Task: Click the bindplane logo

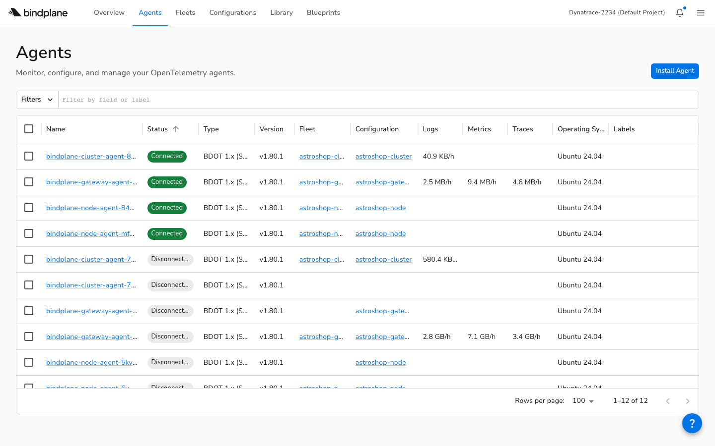Action: pyautogui.click(x=38, y=13)
